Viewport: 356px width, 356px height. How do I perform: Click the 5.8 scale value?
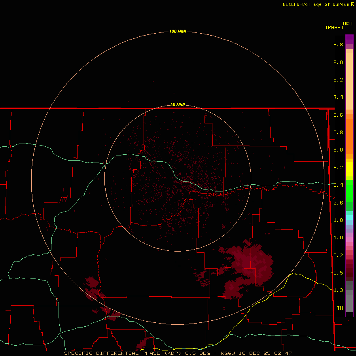pos(338,133)
